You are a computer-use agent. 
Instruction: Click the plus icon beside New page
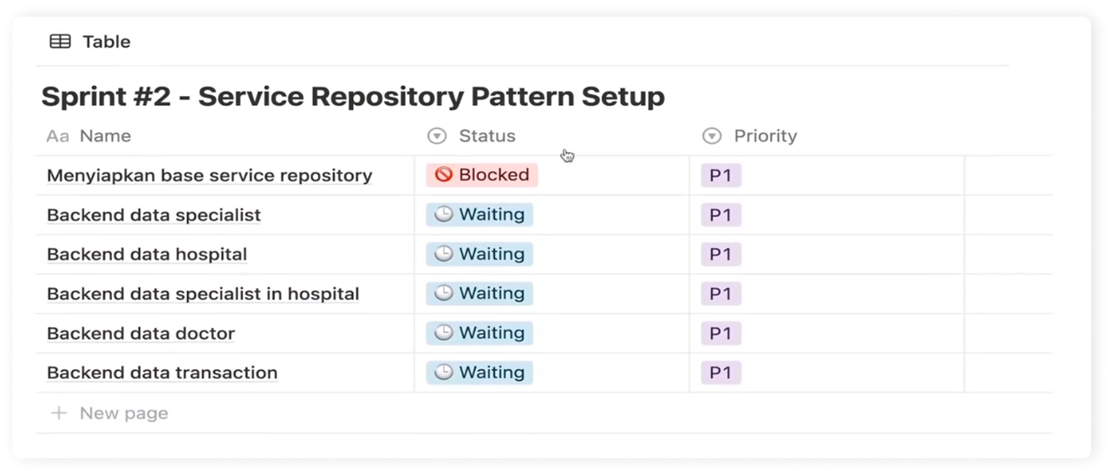point(58,413)
